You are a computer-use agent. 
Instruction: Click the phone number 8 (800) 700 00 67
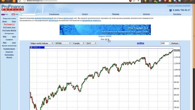[181, 10]
